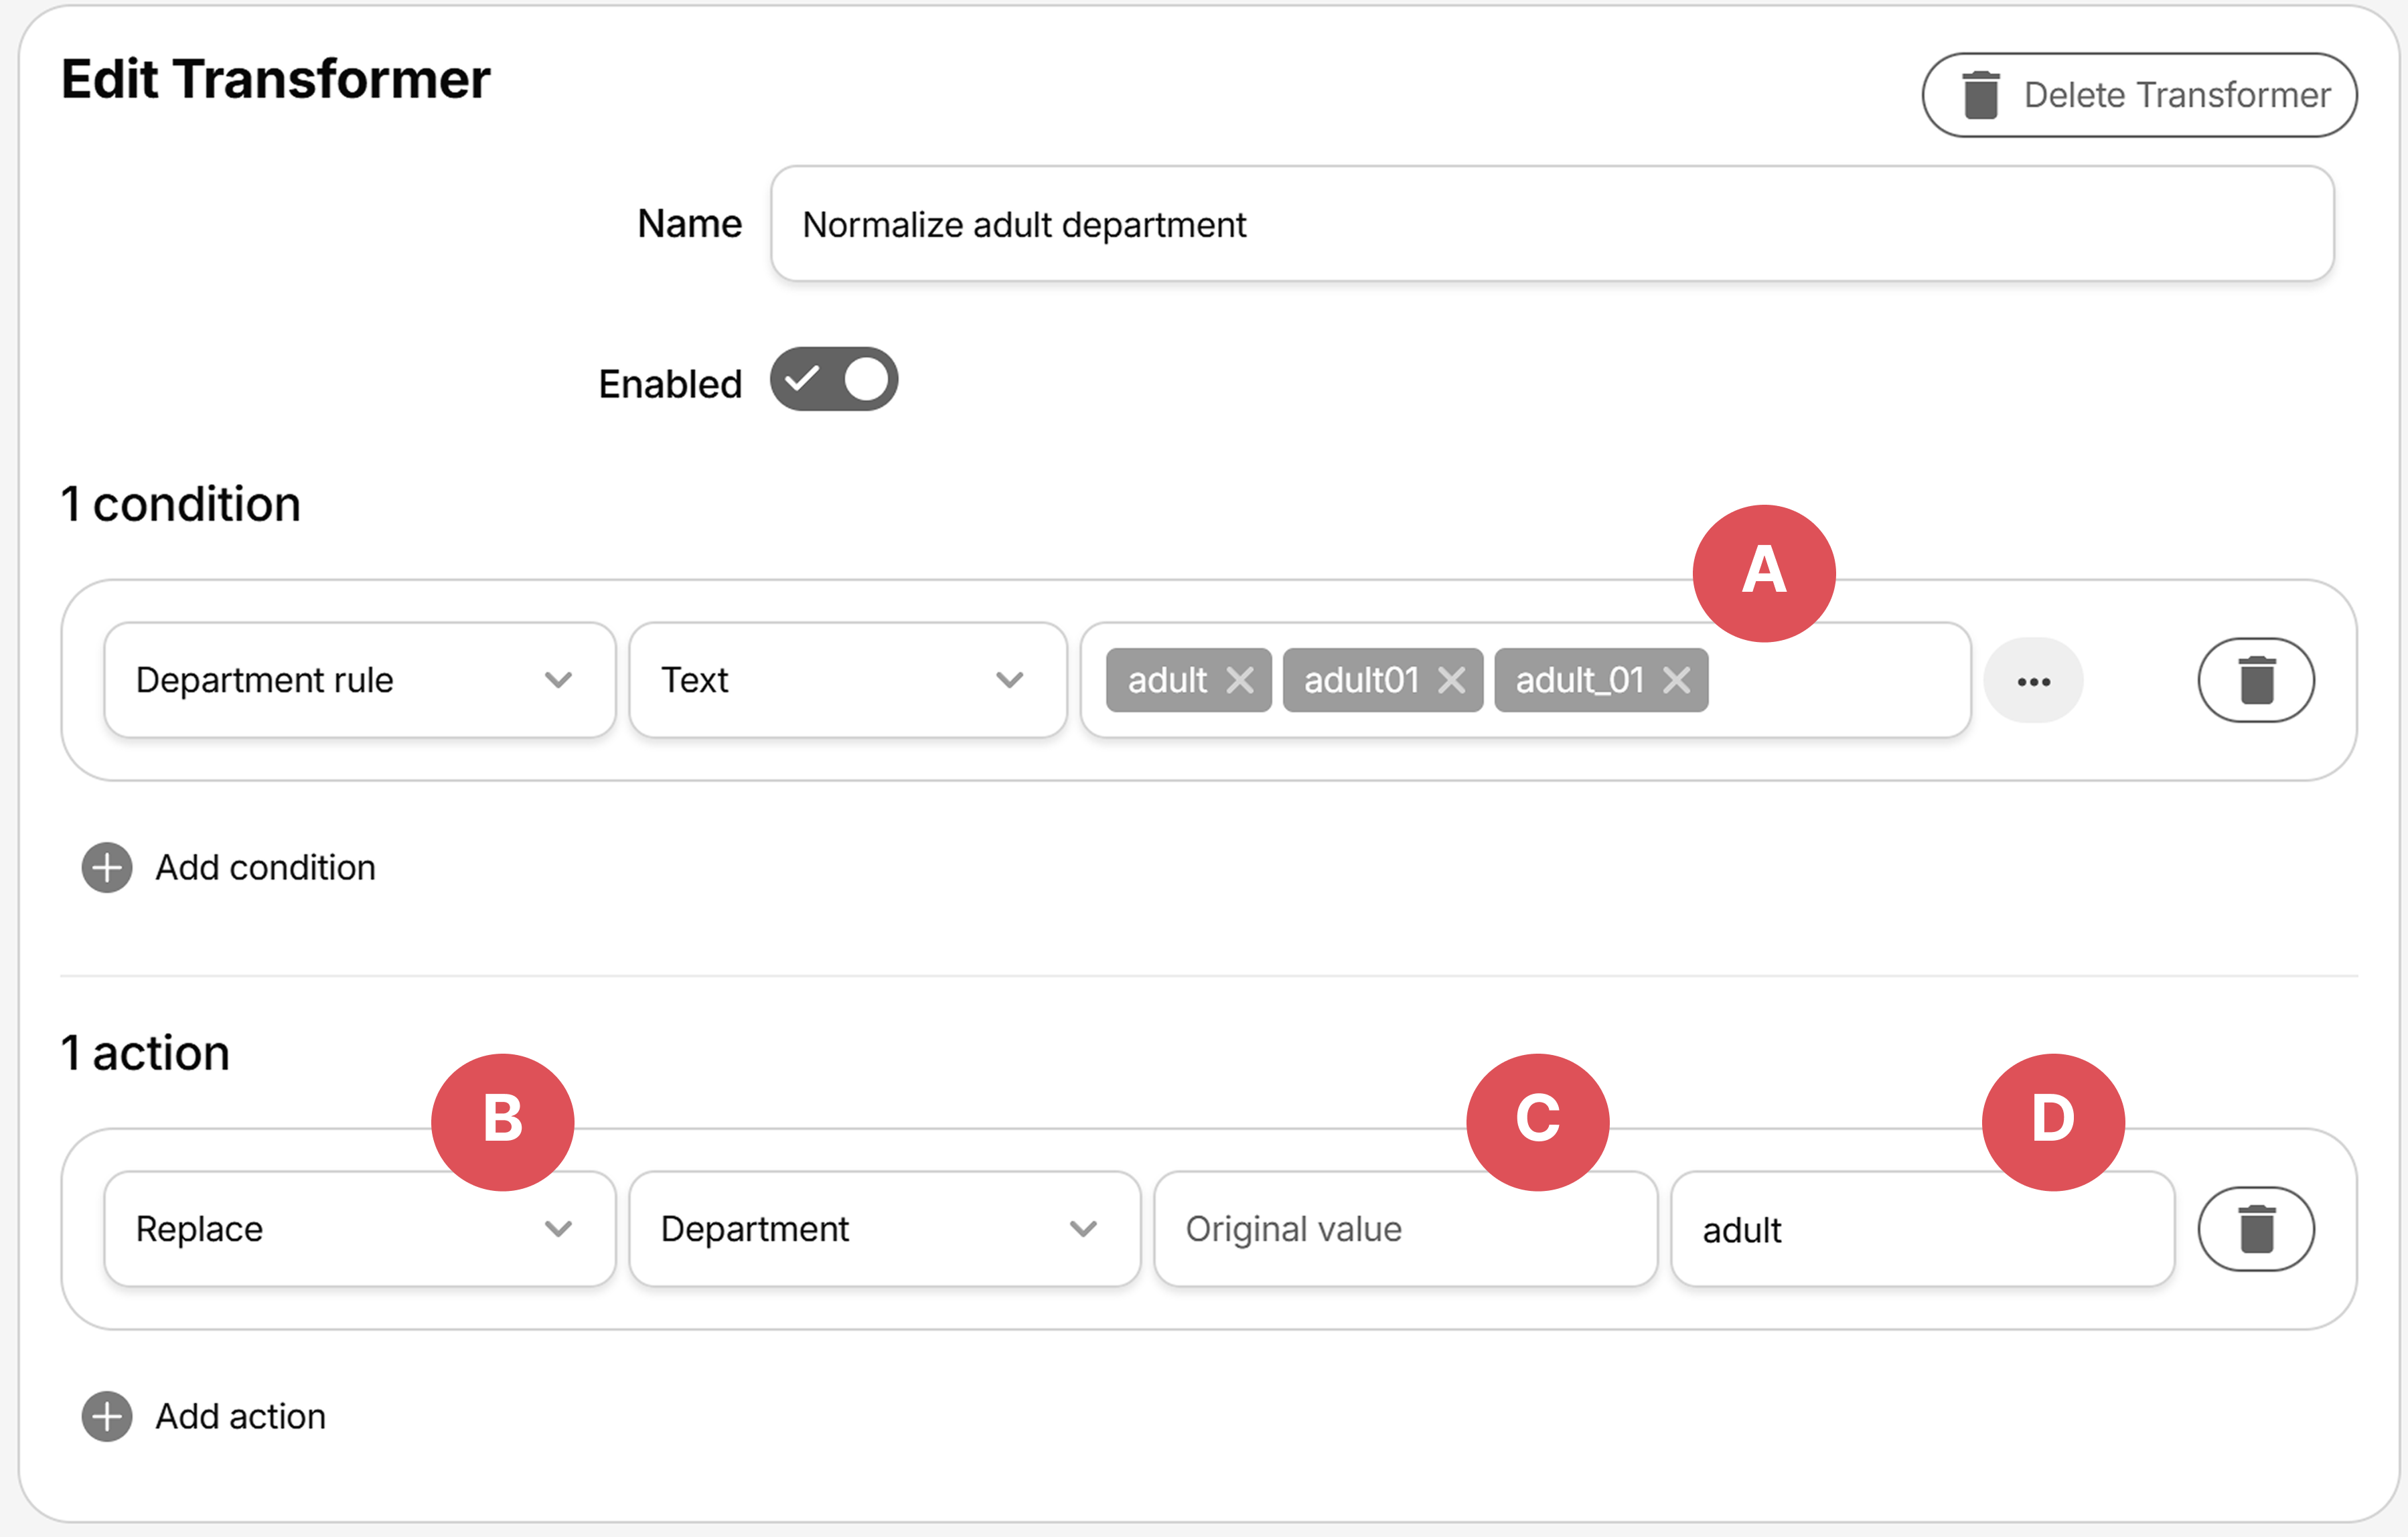Viewport: 2408px width, 1537px height.
Task: Expand the Text type dropdown
Action: (x=847, y=680)
